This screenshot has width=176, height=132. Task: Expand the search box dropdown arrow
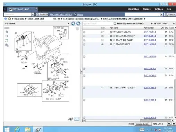tap(161, 15)
